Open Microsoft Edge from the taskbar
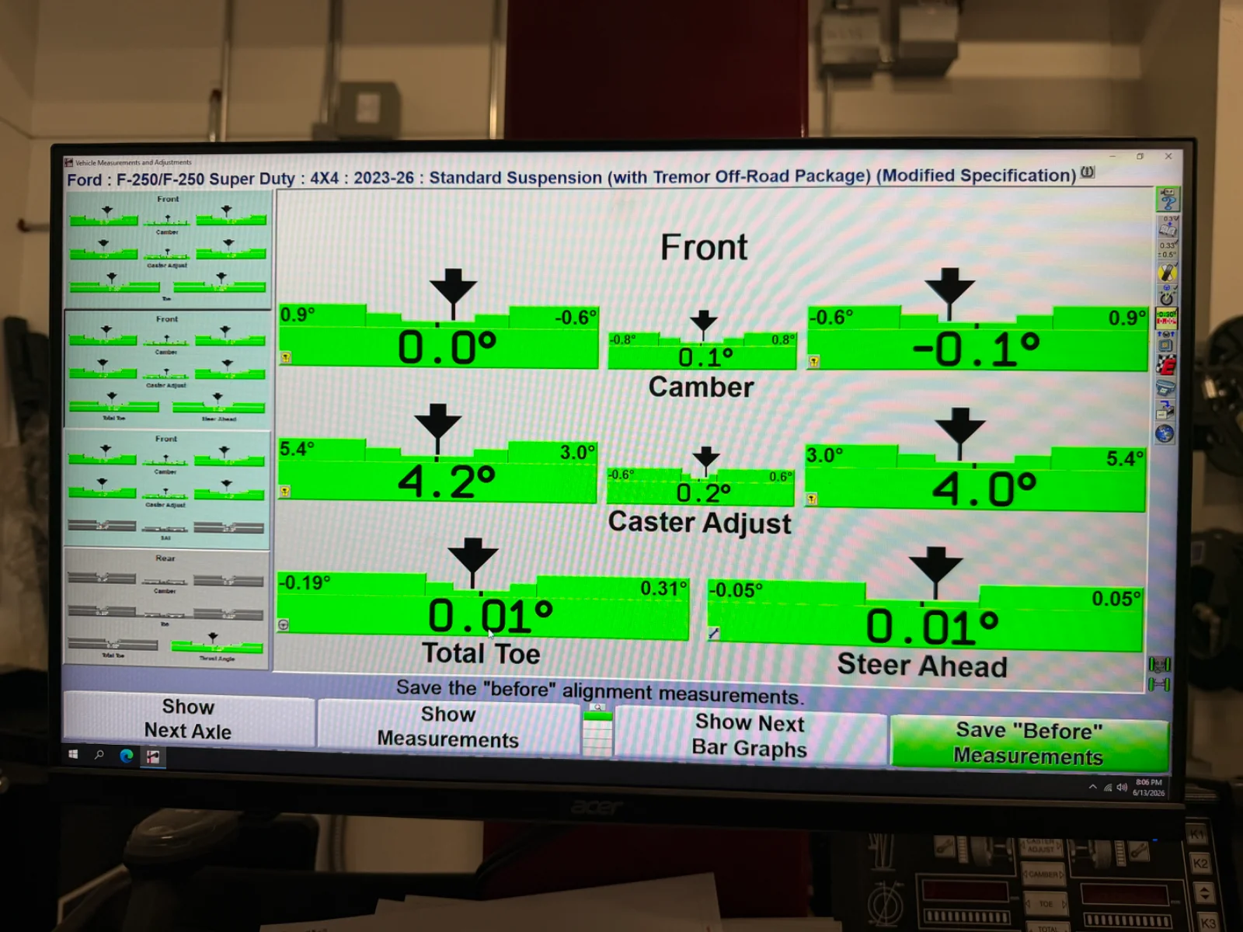This screenshot has height=932, width=1243. click(x=127, y=755)
